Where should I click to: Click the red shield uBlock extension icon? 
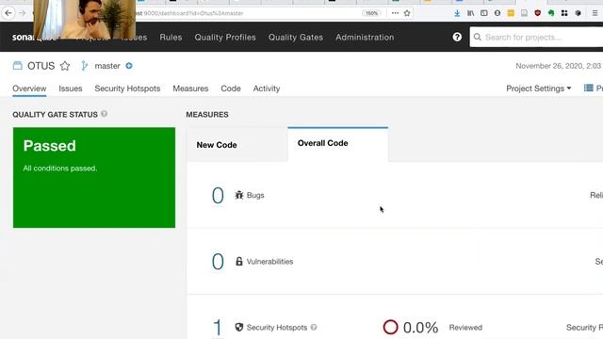538,13
